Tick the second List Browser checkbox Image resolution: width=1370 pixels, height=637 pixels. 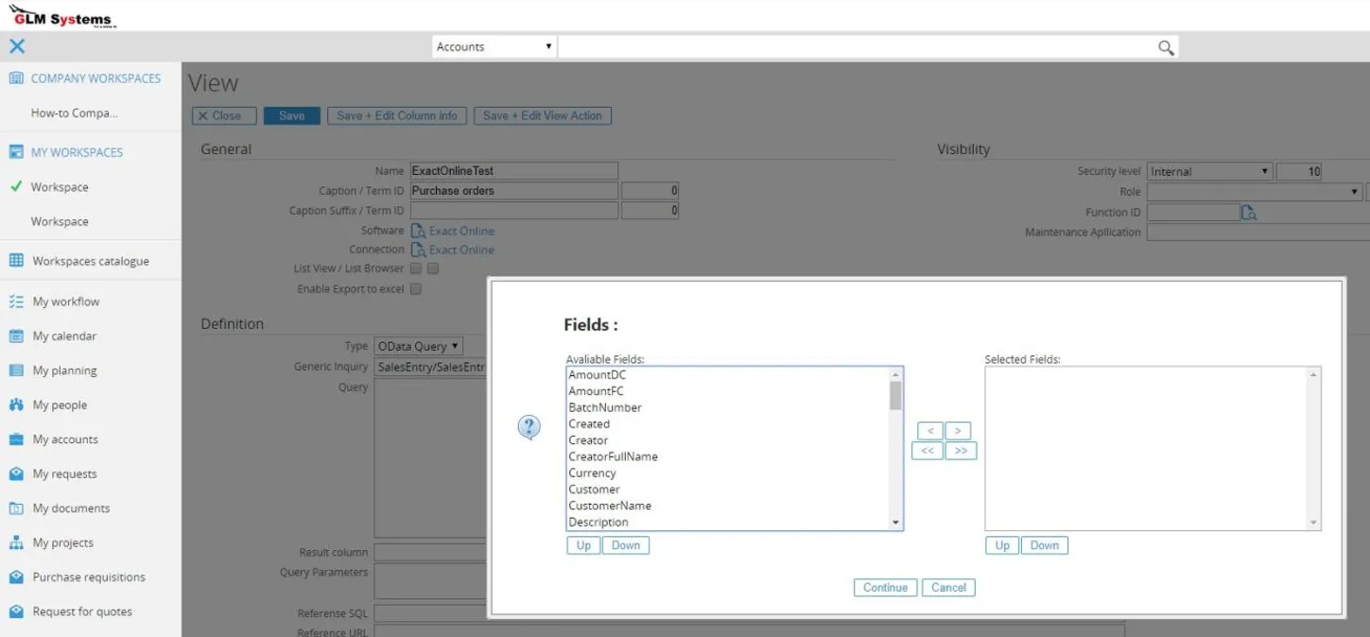click(433, 268)
